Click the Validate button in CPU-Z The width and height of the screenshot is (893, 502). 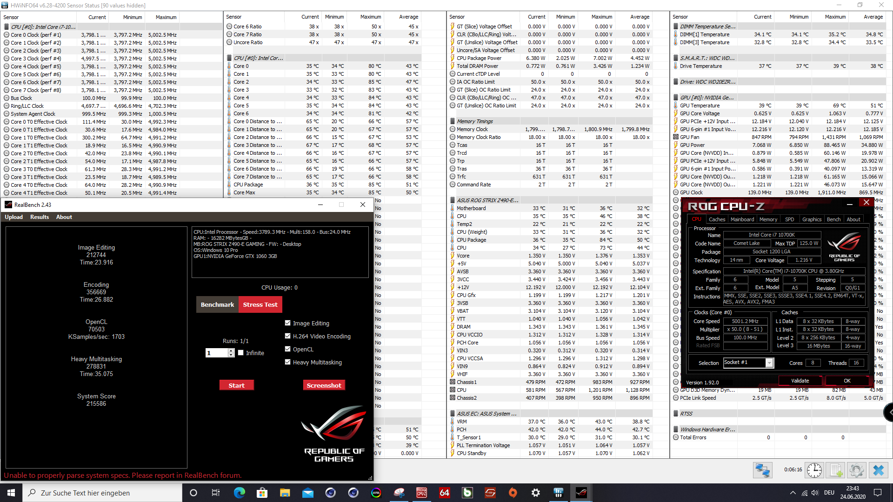[x=800, y=381]
